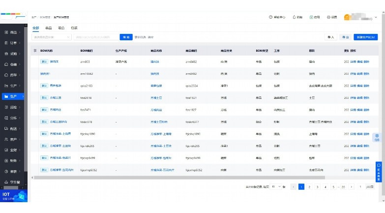Click 详情 for the fcjcwhrp5052 row

353,170
